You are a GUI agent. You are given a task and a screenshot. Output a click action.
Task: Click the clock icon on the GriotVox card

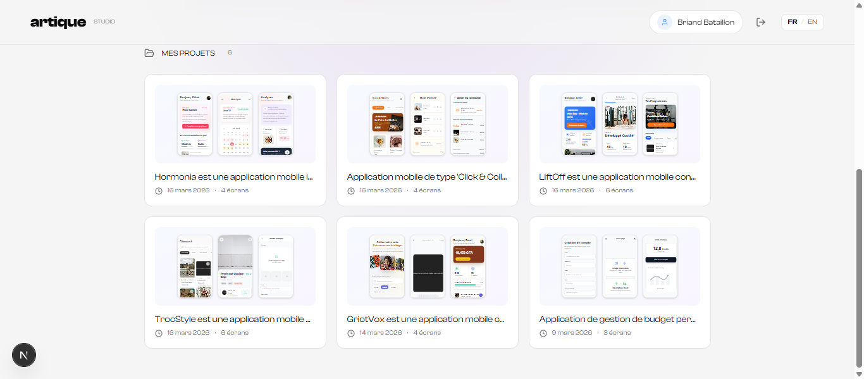(x=351, y=332)
